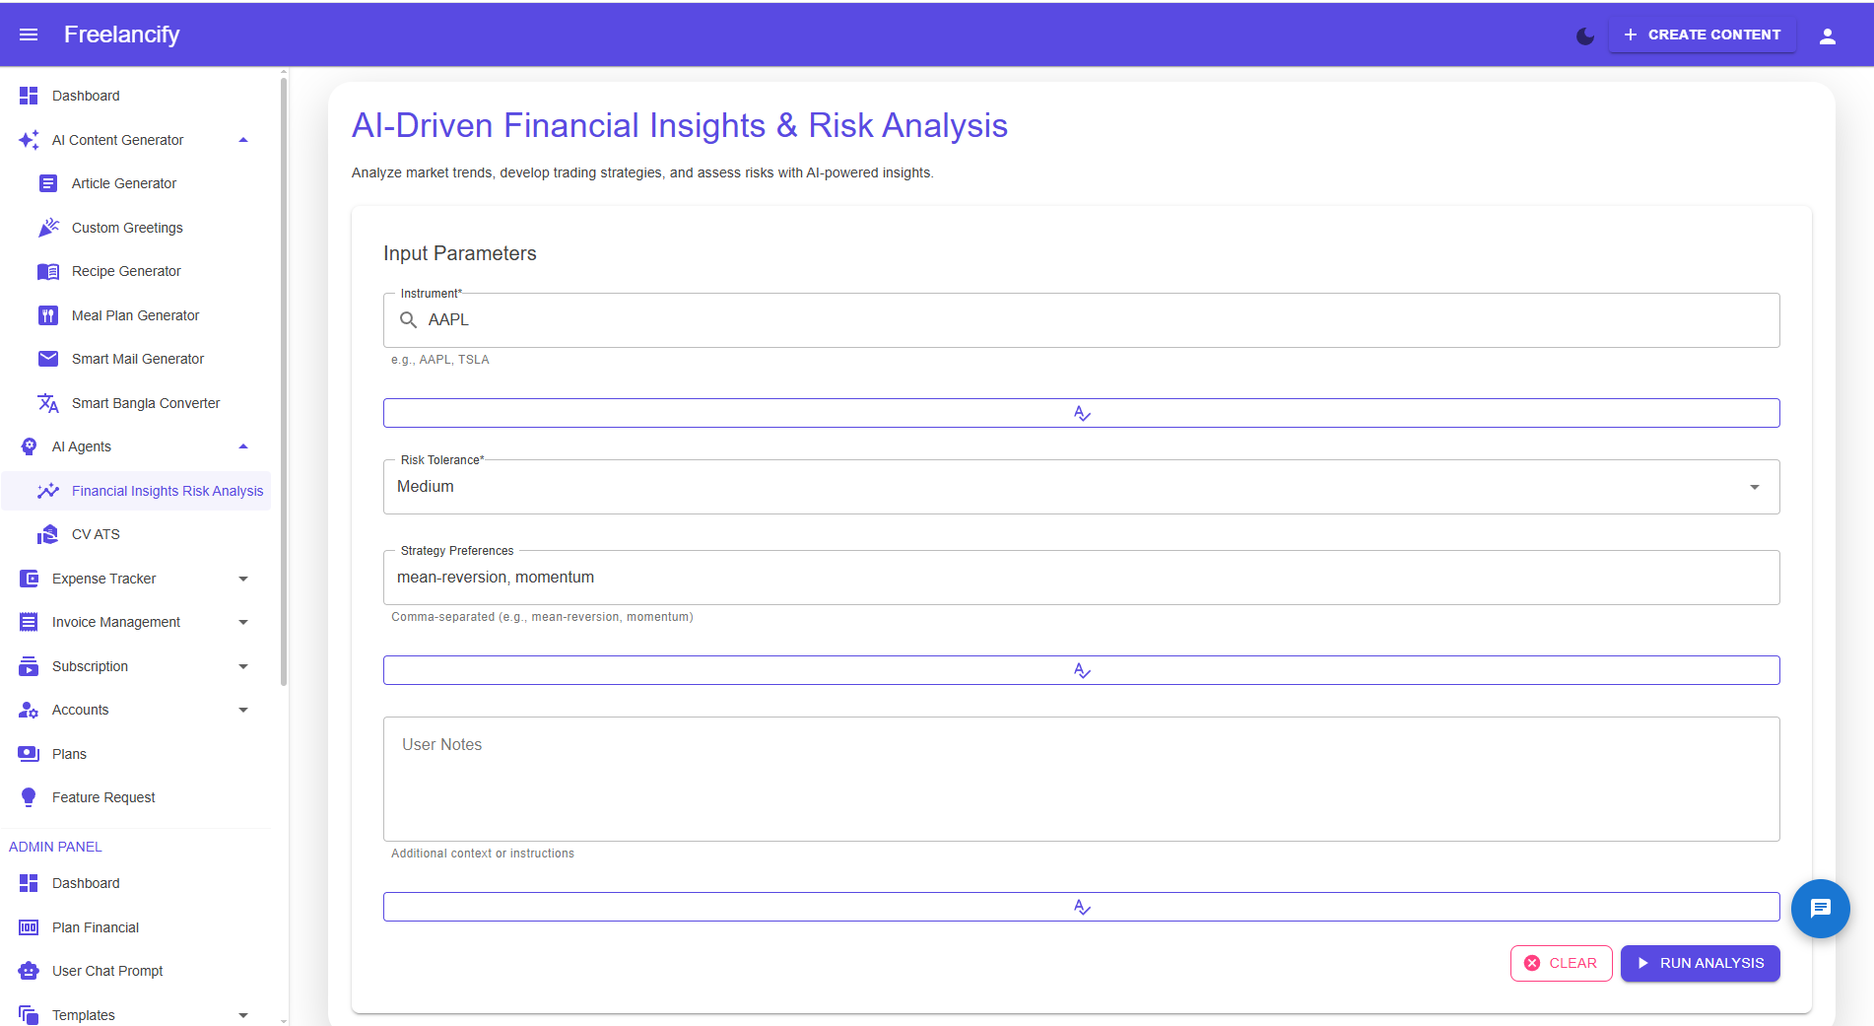Click the spellcheck bar below Strategy Preferences

pyautogui.click(x=1081, y=670)
